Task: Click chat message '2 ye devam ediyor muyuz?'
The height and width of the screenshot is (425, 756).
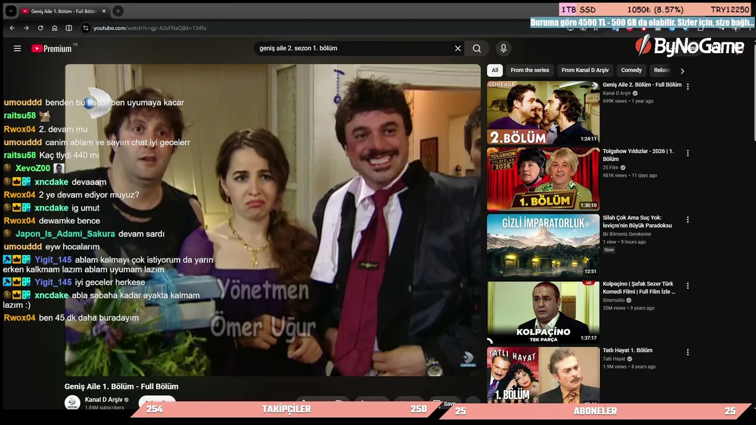Action: tap(89, 195)
